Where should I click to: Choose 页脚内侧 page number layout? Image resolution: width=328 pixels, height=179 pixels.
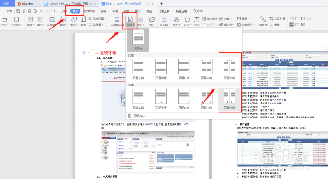206,99
